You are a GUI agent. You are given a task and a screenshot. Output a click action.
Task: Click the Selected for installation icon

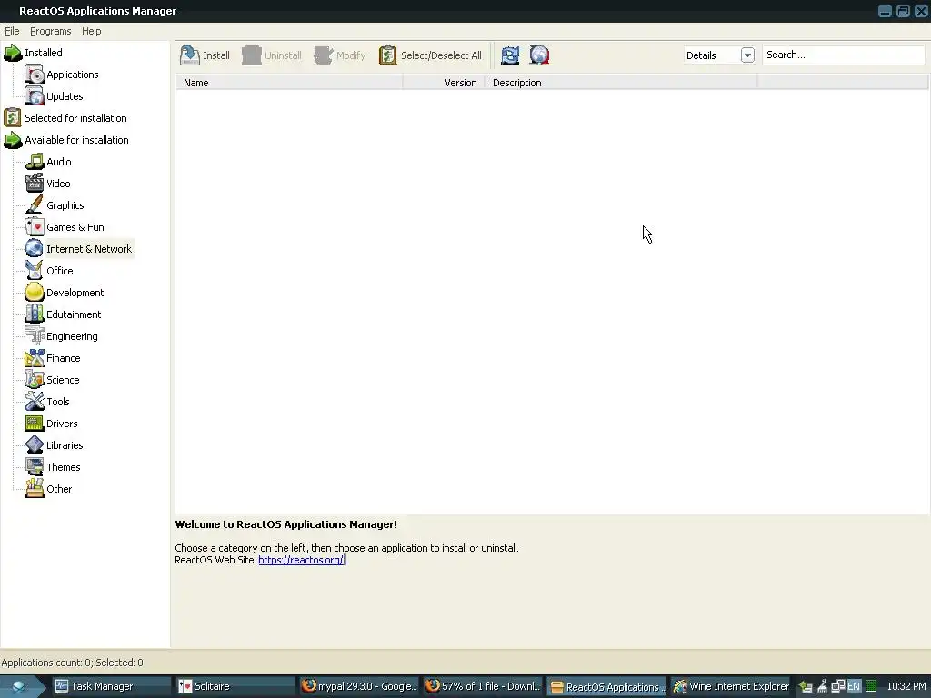[13, 117]
